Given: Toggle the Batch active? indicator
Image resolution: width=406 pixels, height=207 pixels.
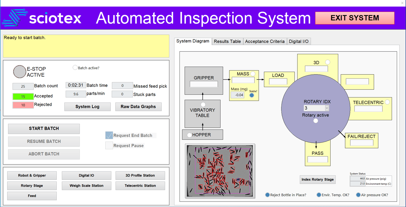Looking at the screenshot, I should pos(75,68).
